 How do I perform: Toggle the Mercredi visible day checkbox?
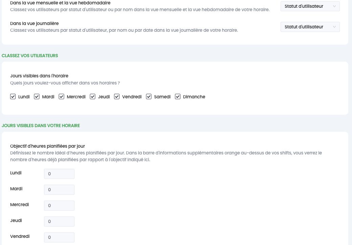61,97
